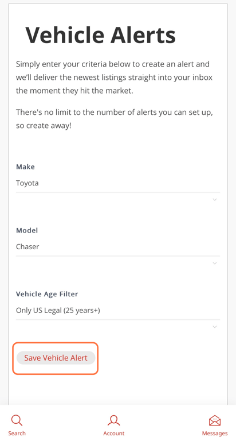
Task: Click the 'Simply enter your criteria' paragraph
Action: tap(114, 78)
